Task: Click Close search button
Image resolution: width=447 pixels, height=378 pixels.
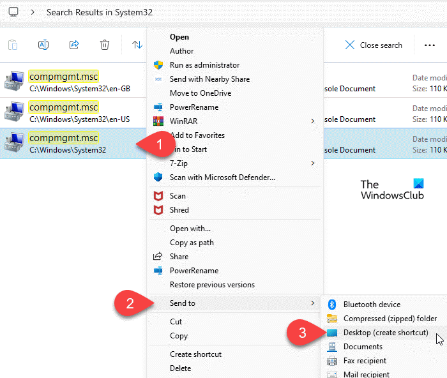Action: [x=374, y=45]
